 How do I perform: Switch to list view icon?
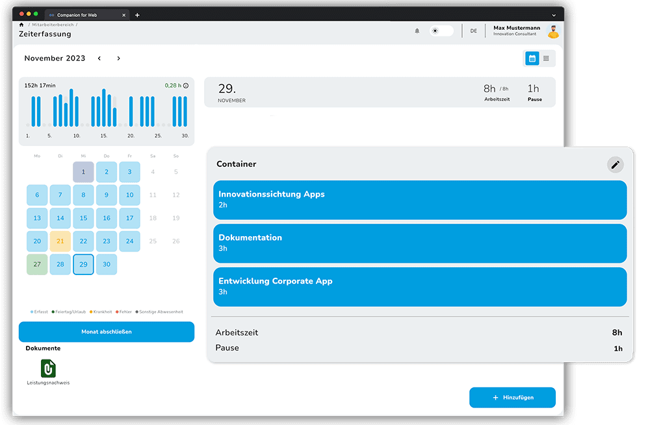(x=546, y=58)
